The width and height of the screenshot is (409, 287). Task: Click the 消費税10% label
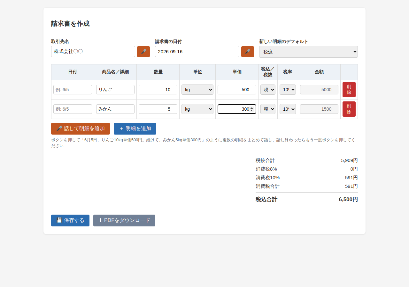click(x=267, y=178)
